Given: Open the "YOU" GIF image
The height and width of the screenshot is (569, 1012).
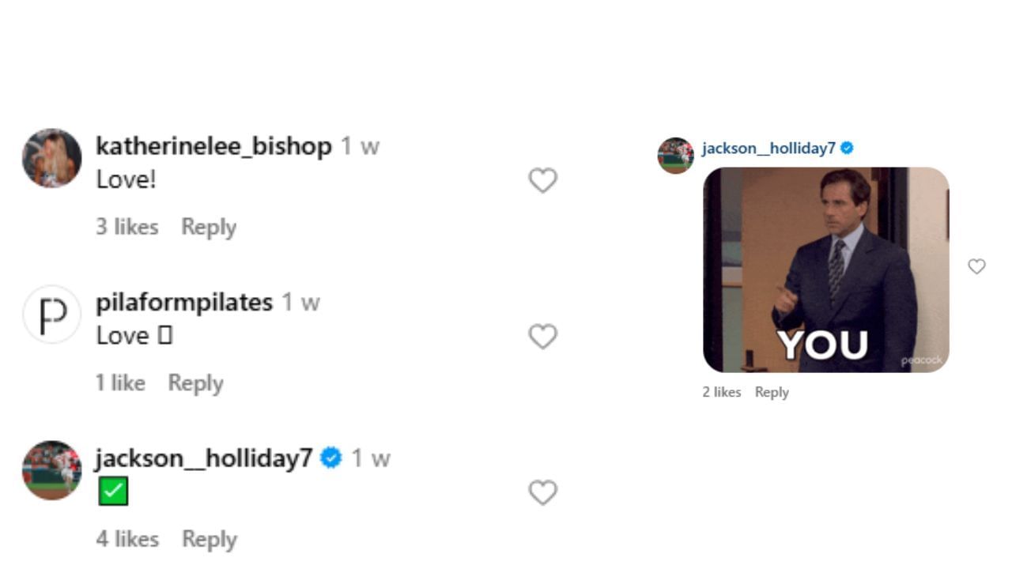Looking at the screenshot, I should 825,269.
